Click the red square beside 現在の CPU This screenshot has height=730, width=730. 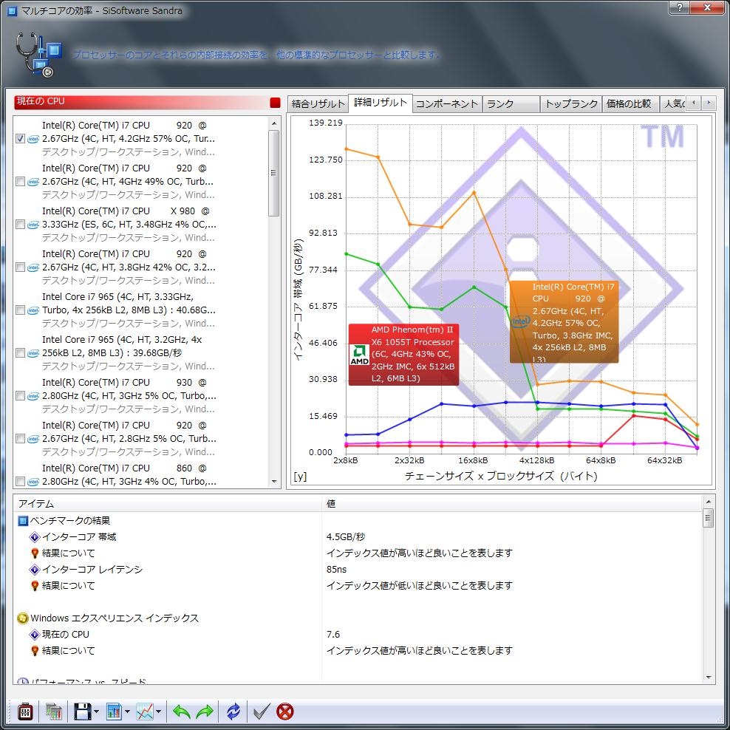click(x=275, y=103)
